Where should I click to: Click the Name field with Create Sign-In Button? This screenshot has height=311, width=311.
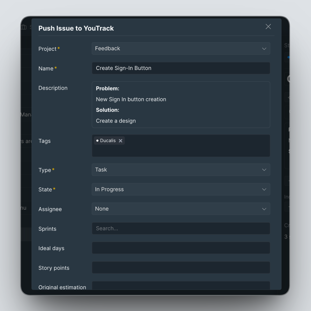point(181,68)
